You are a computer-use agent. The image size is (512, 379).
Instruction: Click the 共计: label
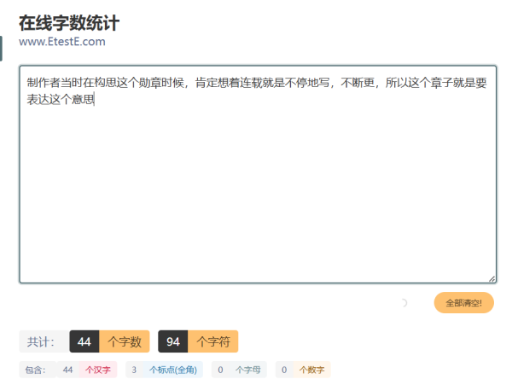(x=41, y=341)
